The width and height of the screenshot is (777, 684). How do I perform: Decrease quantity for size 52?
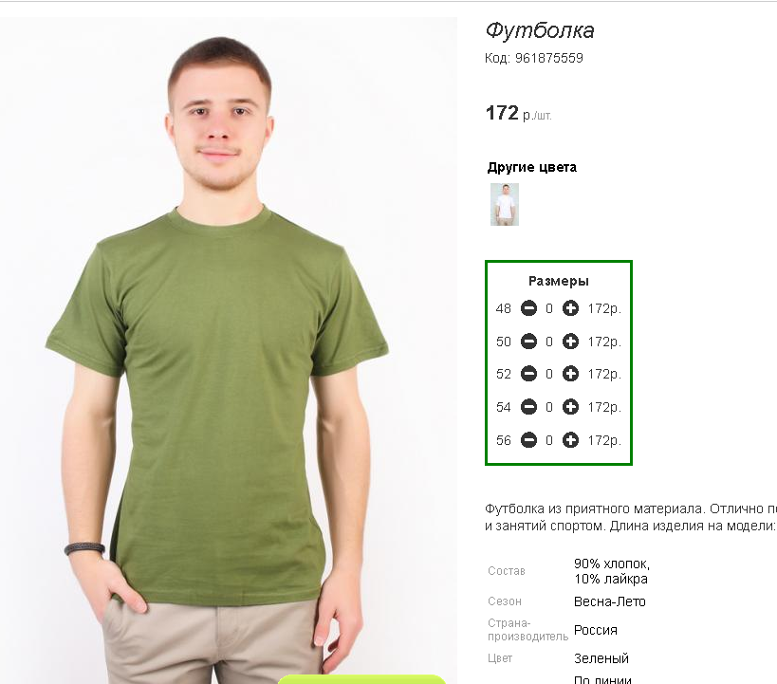(x=528, y=374)
